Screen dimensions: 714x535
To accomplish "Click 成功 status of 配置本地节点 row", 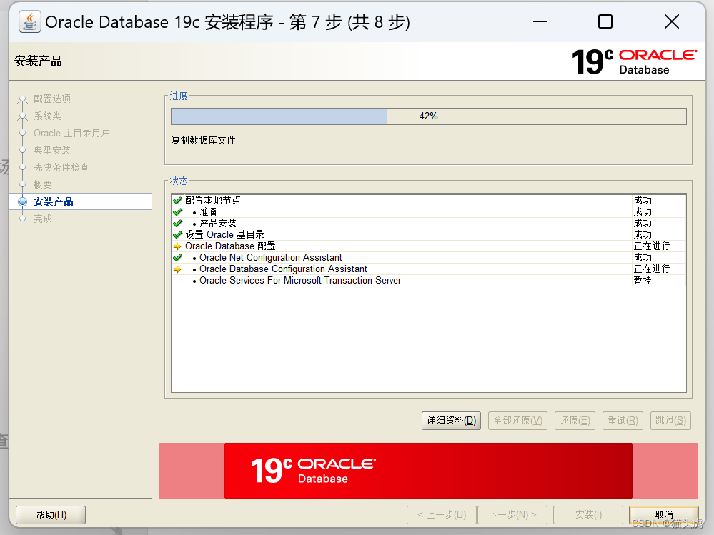I will [643, 200].
